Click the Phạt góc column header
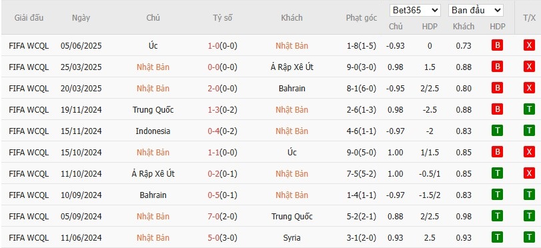 (x=362, y=18)
